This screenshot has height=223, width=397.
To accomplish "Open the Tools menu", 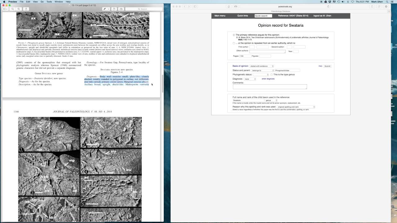I will click(x=49, y=2).
